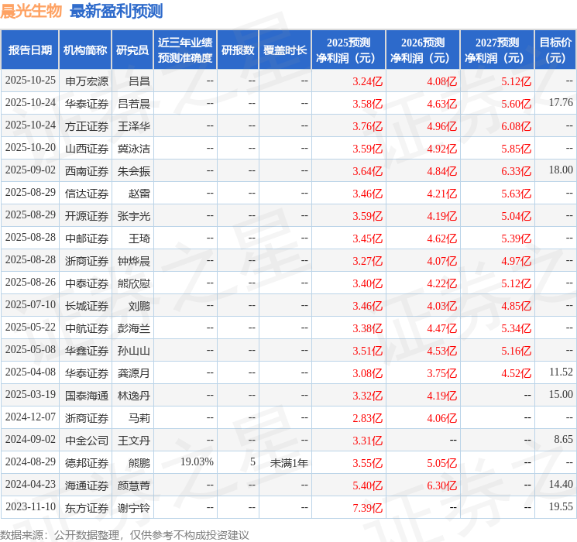Click the 未满1年 coverage value
This screenshot has width=577, height=542.
pyautogui.click(x=289, y=462)
